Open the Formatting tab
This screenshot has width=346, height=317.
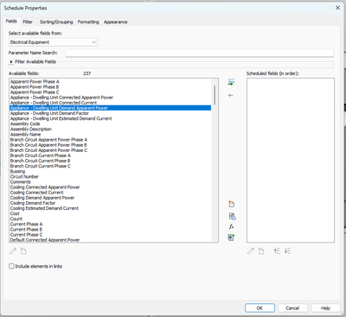88,22
